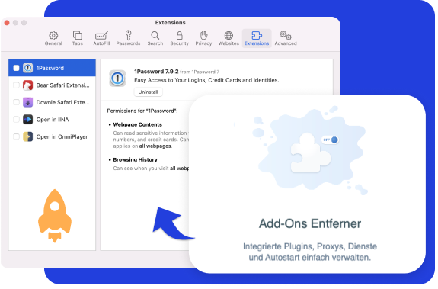Open the General preferences tab
Viewport: 438px width, 289px height.
pyautogui.click(x=53, y=39)
